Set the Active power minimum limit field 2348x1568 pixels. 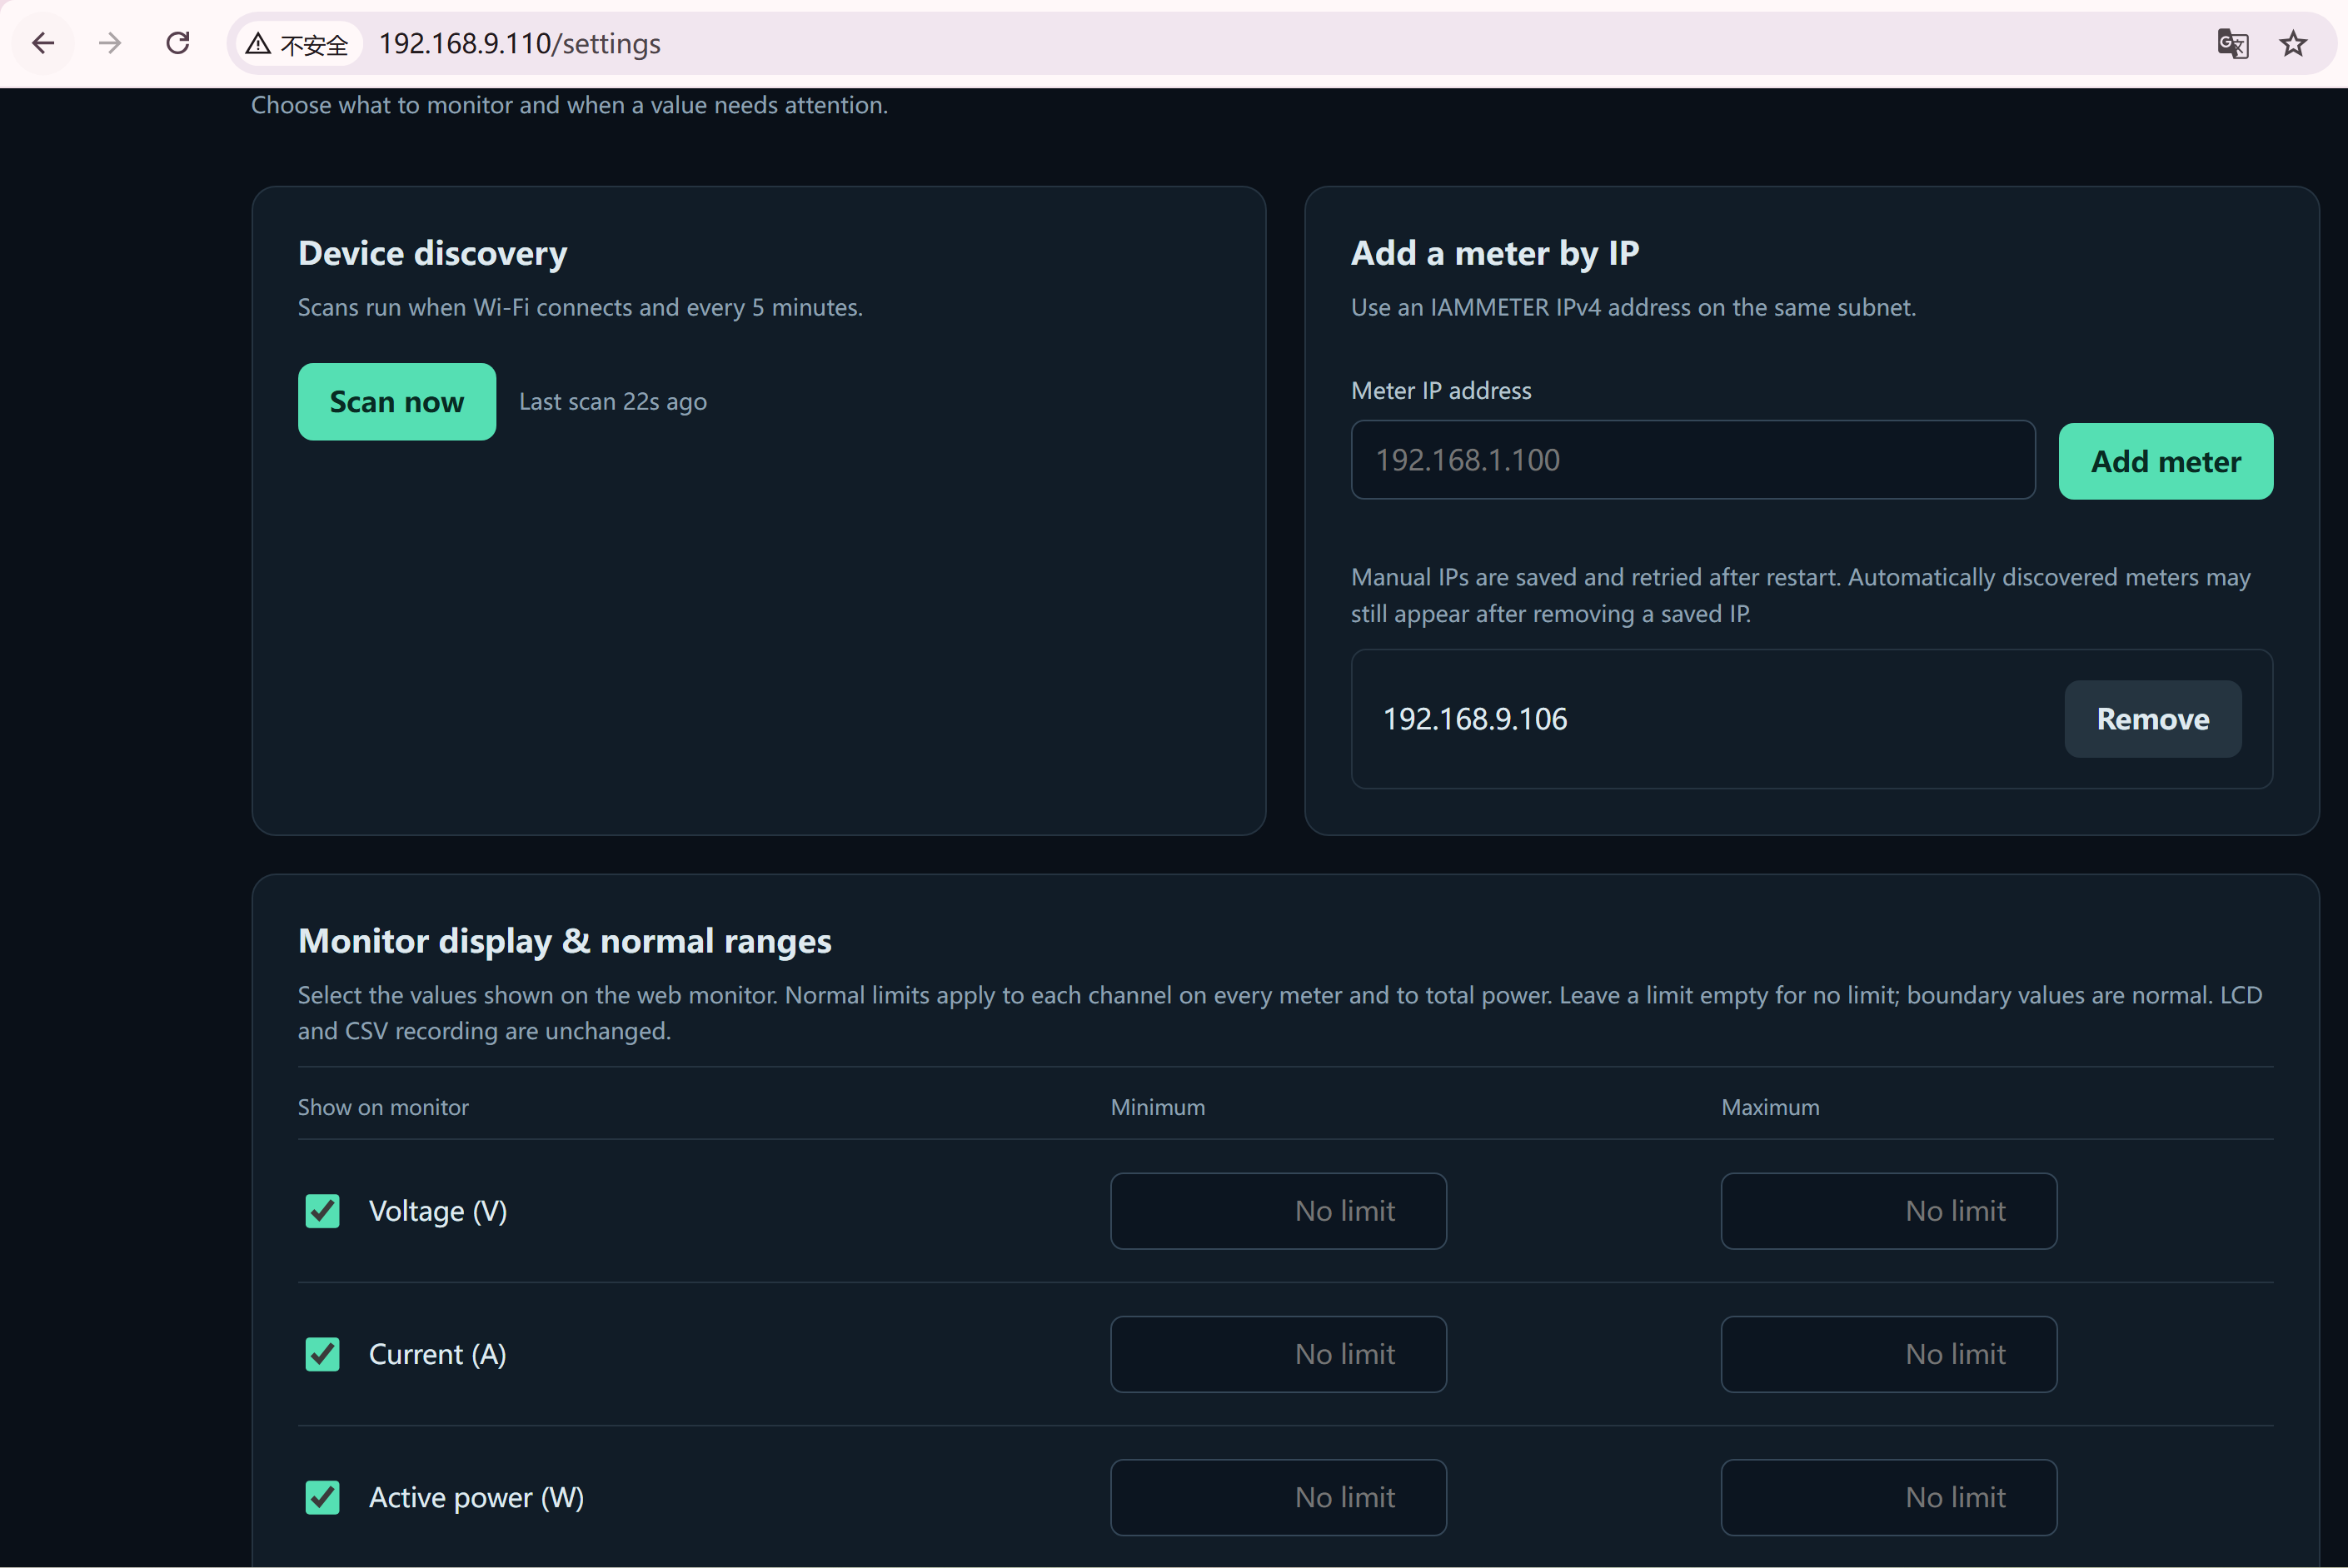(x=1278, y=1497)
